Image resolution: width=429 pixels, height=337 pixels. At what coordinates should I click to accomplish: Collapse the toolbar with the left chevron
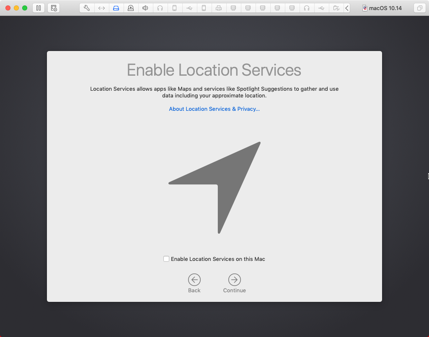click(x=346, y=8)
